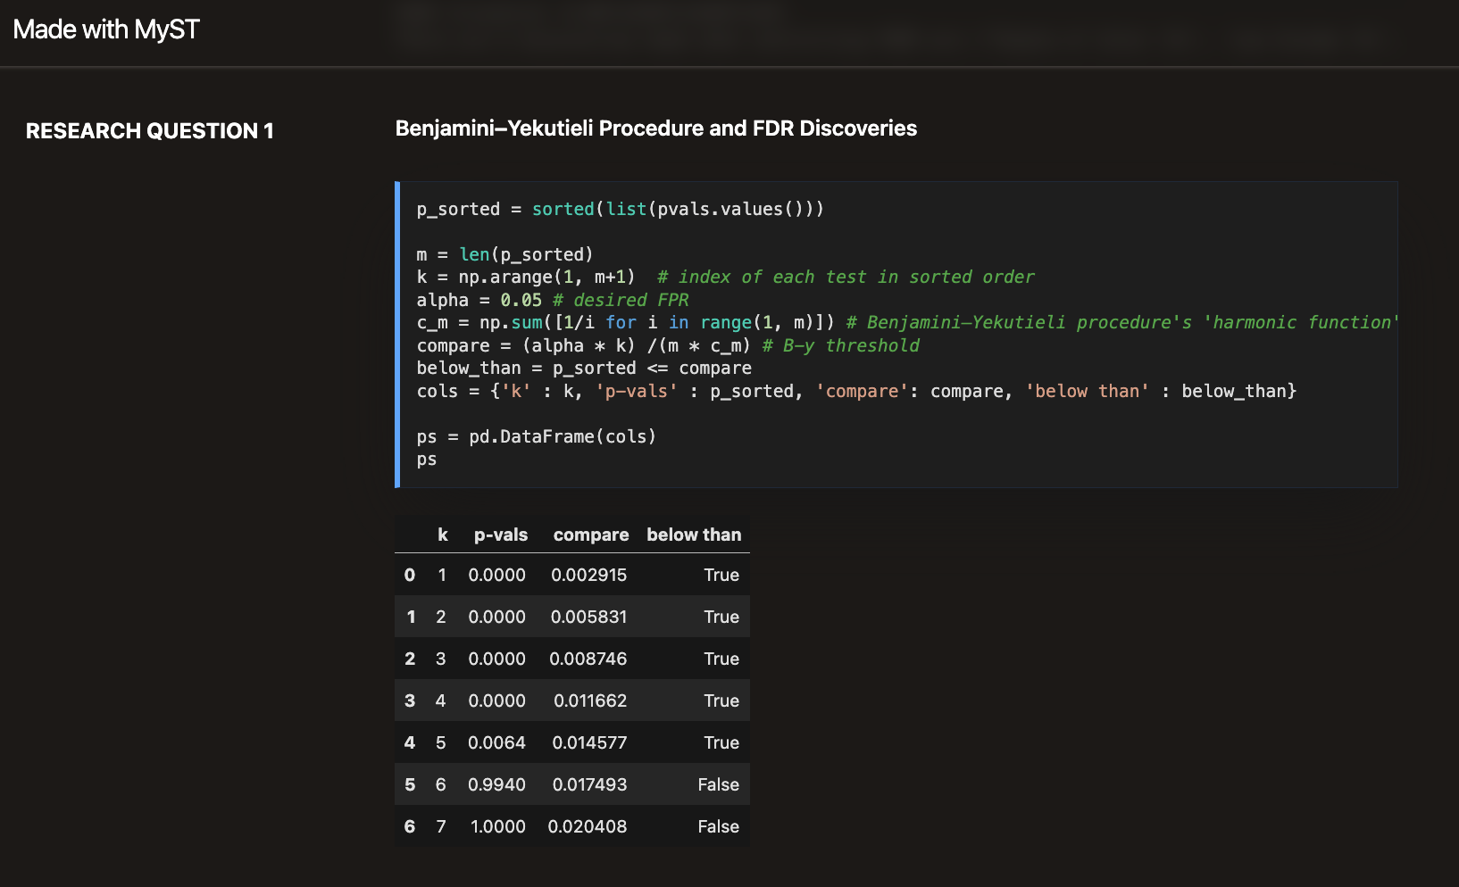
Task: Click the p_sorted = sorted code line
Action: [x=620, y=209]
